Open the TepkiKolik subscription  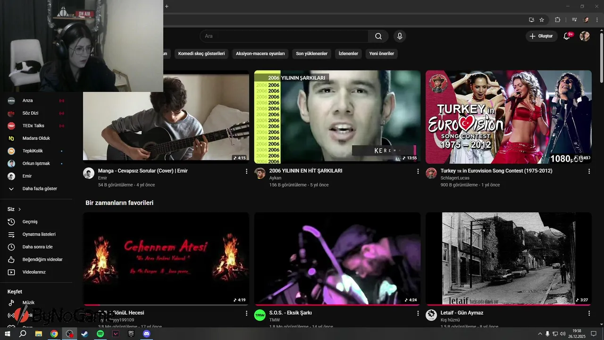click(x=36, y=151)
